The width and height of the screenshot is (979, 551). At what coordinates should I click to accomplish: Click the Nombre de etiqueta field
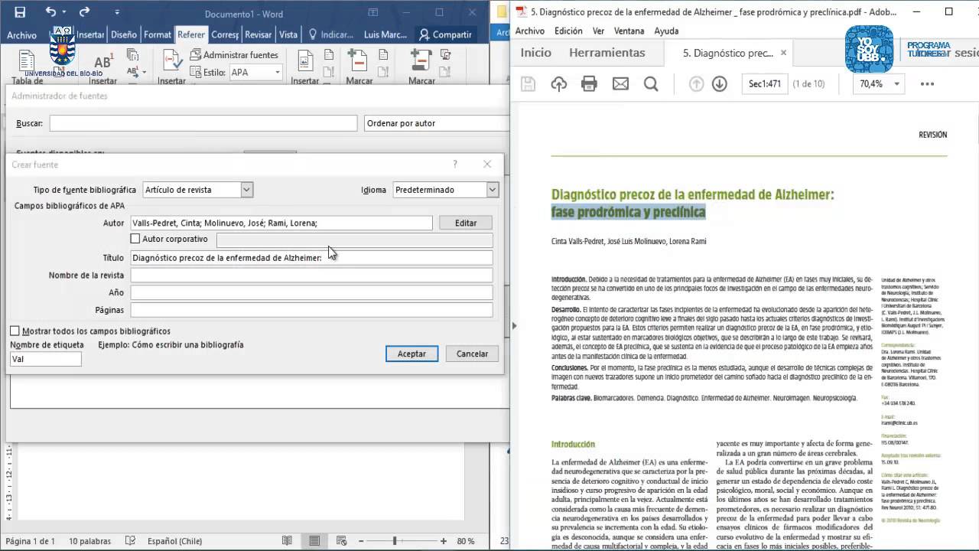[46, 359]
